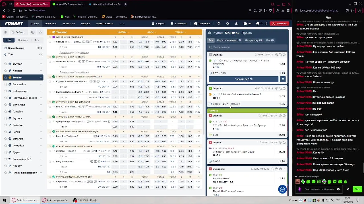Image resolution: width=364 pixels, height=204 pixels.
Task: Open the sell amount stepper next to Продать
Action: pos(283,79)
